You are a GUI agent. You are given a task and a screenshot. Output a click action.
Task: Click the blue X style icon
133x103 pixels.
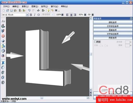point(3,63)
